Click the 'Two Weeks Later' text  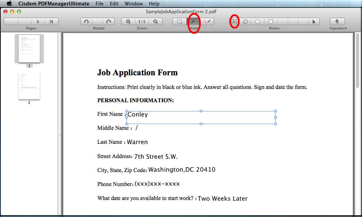(223, 198)
